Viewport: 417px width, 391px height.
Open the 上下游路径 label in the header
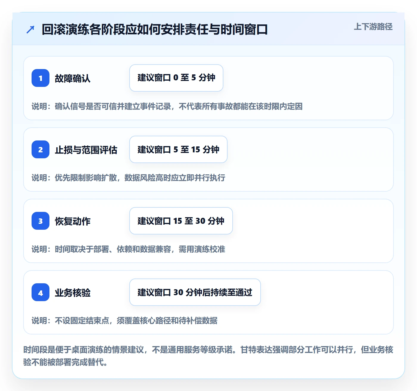point(373,27)
